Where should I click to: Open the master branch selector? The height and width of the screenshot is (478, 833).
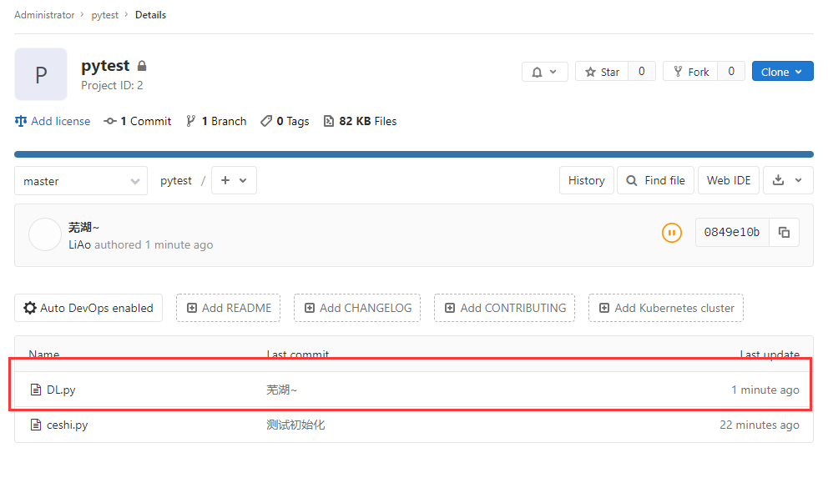[x=81, y=181]
